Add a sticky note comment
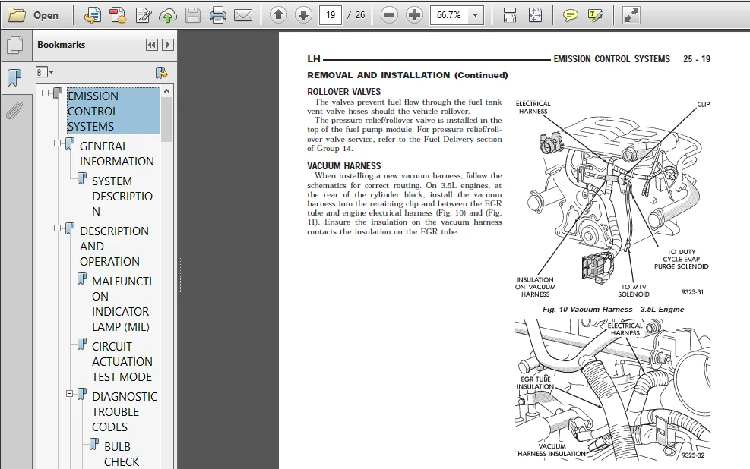This screenshot has height=469, width=750. (570, 16)
